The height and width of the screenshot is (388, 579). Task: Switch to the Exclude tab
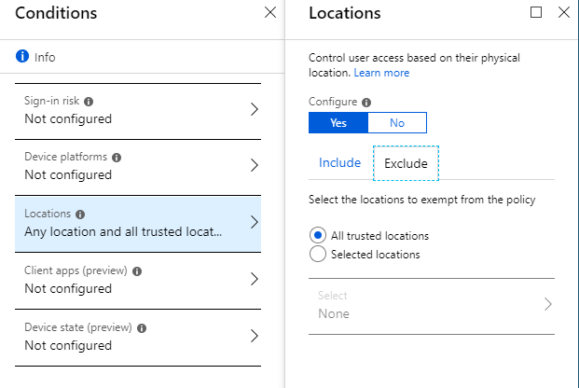(x=406, y=163)
